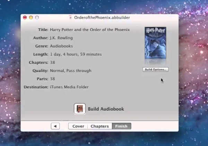Click the title Harry Potter and the Order of the Phoenix
208x146 pixels.
click(x=90, y=30)
